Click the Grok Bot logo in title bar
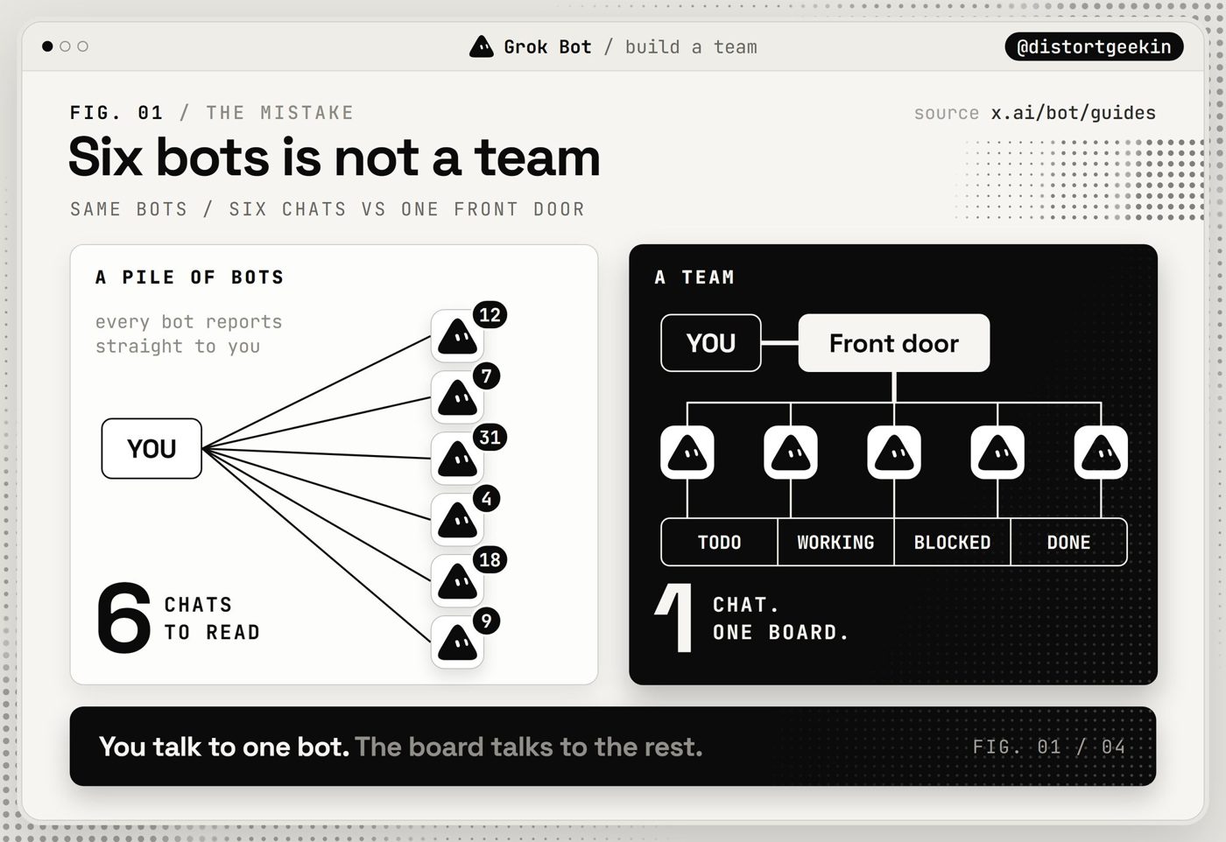The image size is (1226, 842). coord(481,46)
